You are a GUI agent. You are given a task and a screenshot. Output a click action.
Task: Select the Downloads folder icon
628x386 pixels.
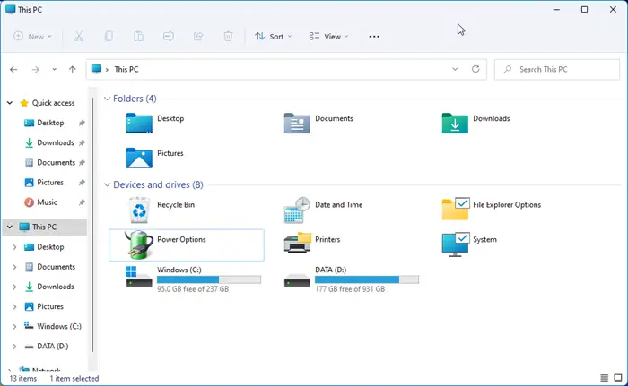(x=455, y=124)
